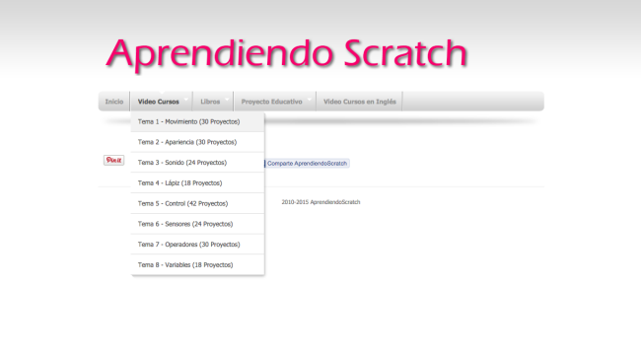Click the Proyecto Educativo menu label

pos(271,102)
